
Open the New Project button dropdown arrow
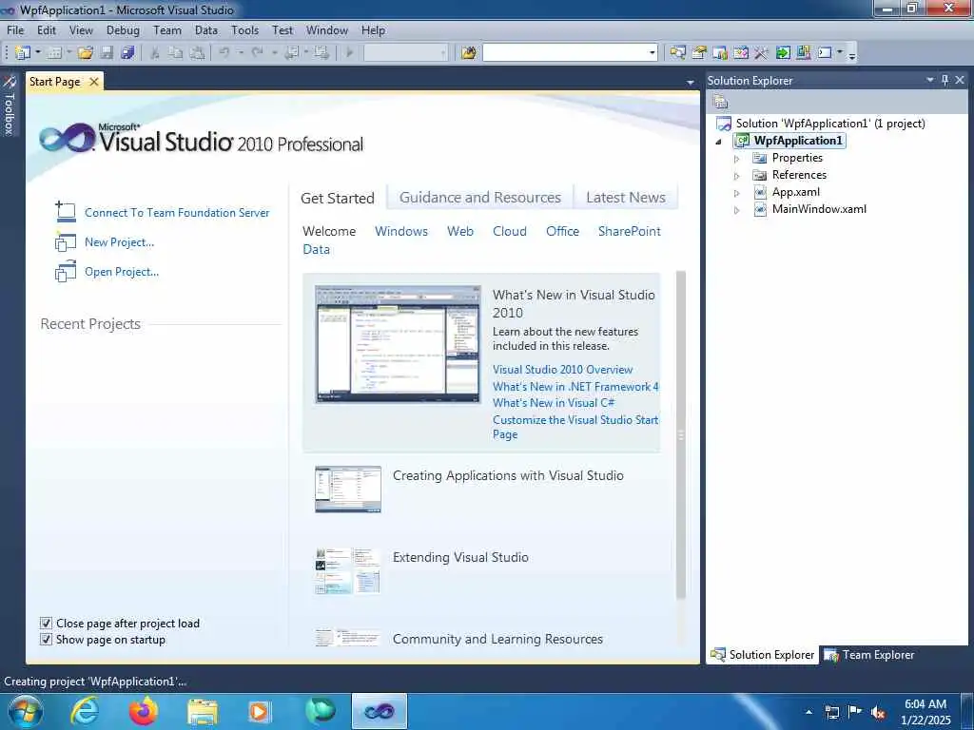pyautogui.click(x=37, y=53)
